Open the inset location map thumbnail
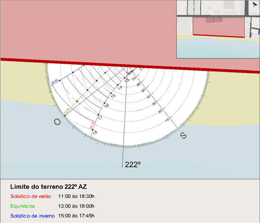The width and height of the screenshot is (260, 223). [x=218, y=29]
